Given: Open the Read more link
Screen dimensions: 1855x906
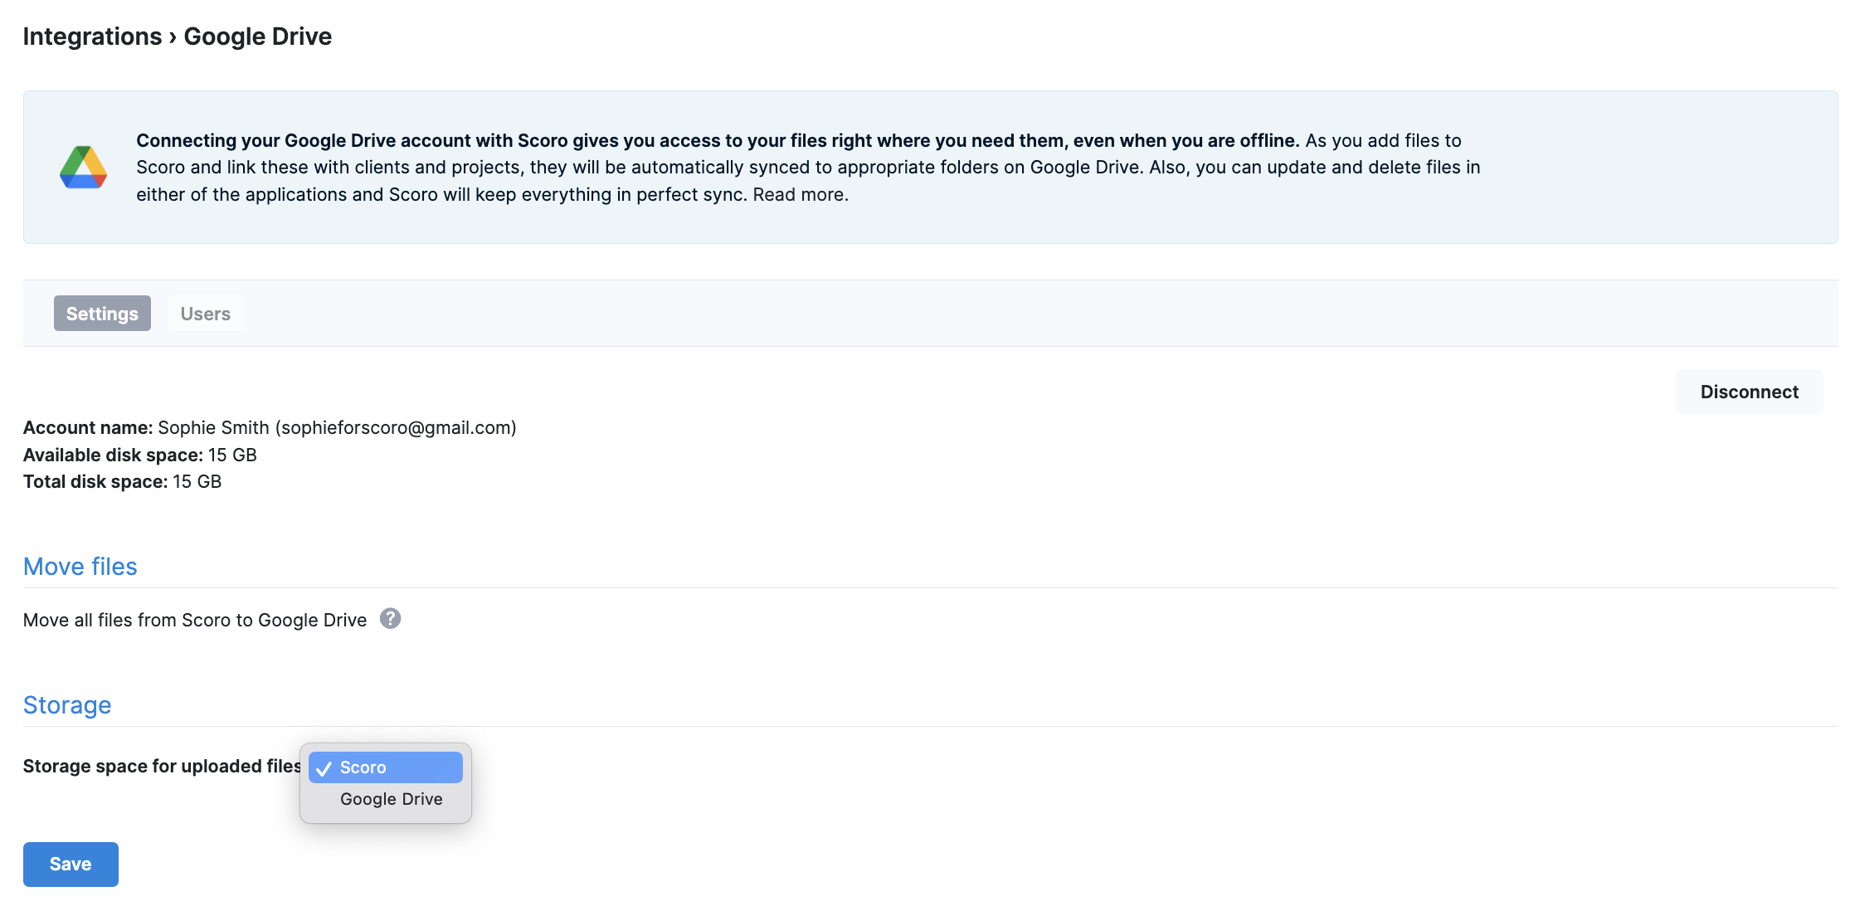Looking at the screenshot, I should coord(801,194).
